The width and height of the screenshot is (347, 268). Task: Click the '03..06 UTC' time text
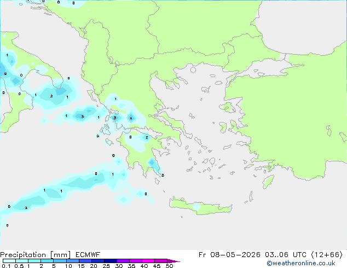tap(286, 255)
